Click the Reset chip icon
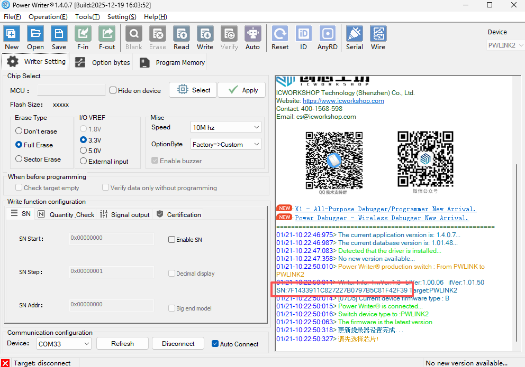 (280, 38)
